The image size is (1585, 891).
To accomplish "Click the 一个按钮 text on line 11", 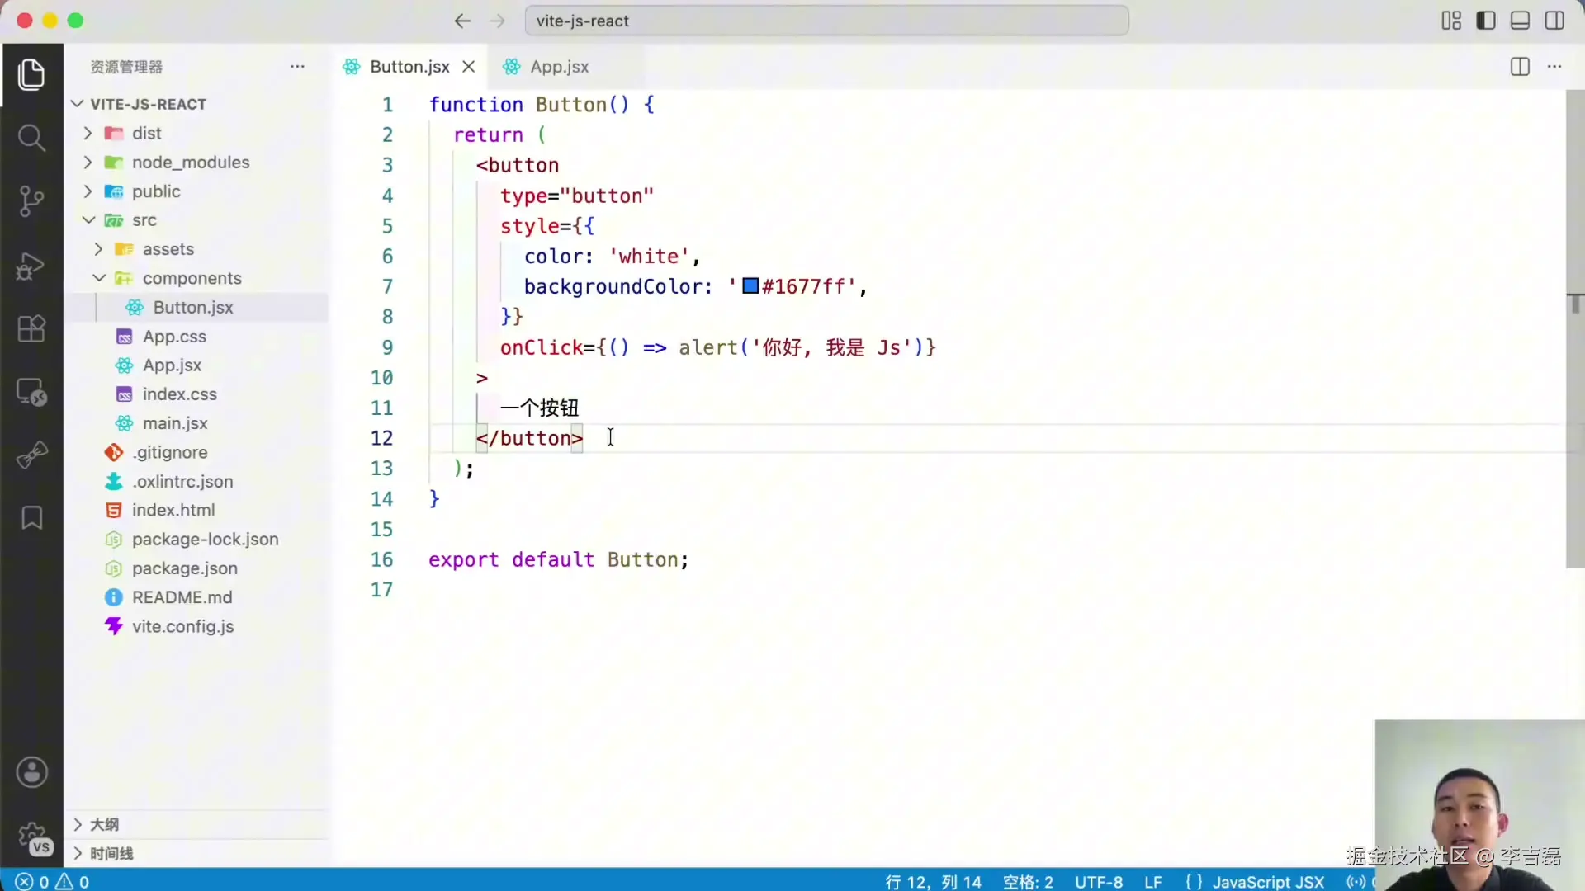I will 539,408.
